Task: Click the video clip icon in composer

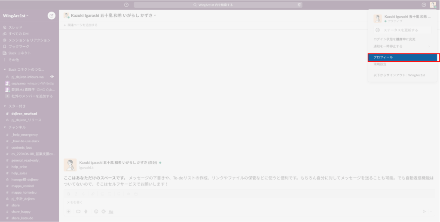Action: [x=79, y=211]
